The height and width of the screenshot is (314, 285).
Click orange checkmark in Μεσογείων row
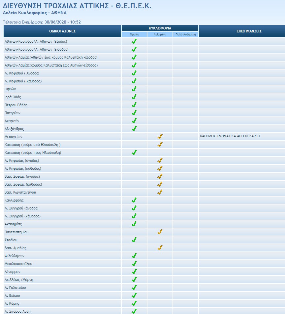pyautogui.click(x=160, y=137)
